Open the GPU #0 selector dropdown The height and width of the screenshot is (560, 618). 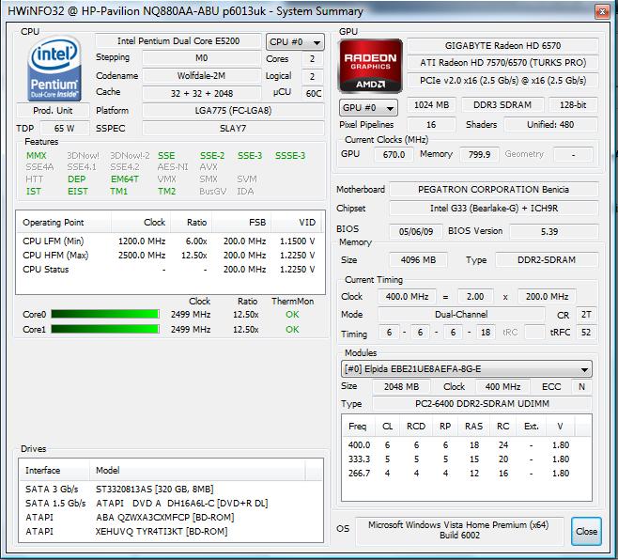pos(368,107)
